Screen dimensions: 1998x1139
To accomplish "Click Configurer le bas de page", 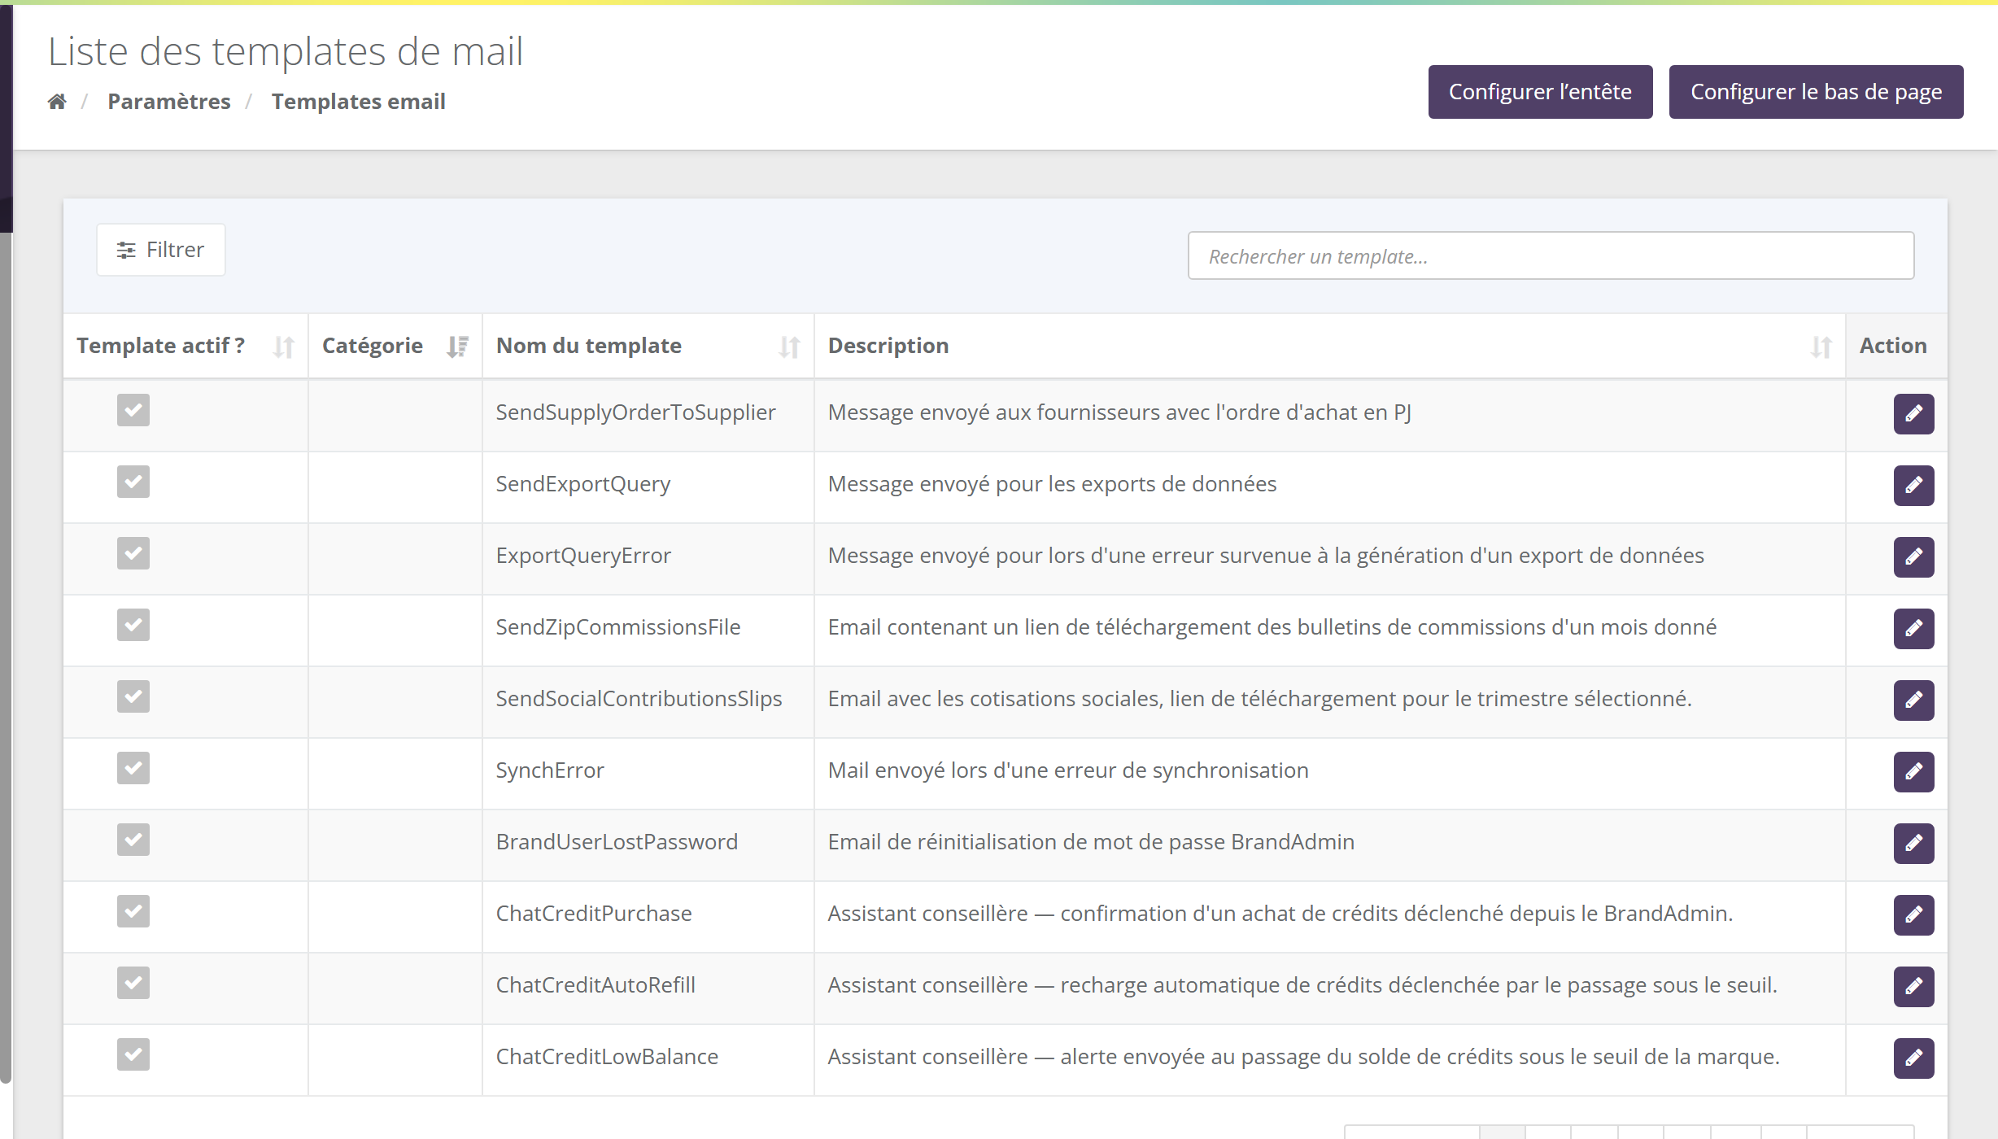I will 1816,92.
